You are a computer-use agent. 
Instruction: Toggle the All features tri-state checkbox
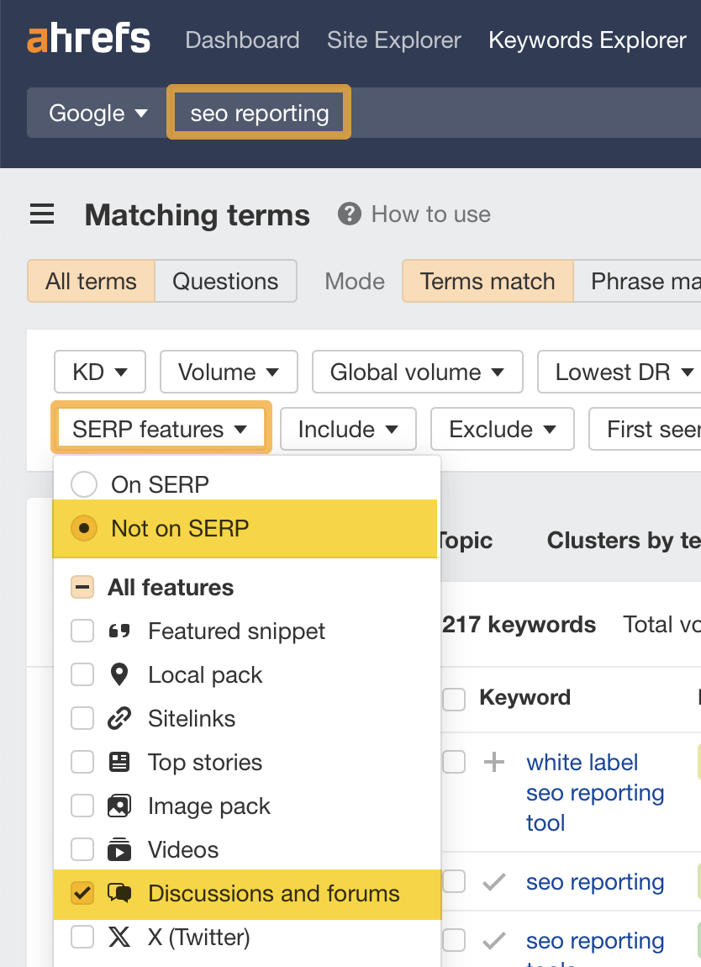point(82,587)
